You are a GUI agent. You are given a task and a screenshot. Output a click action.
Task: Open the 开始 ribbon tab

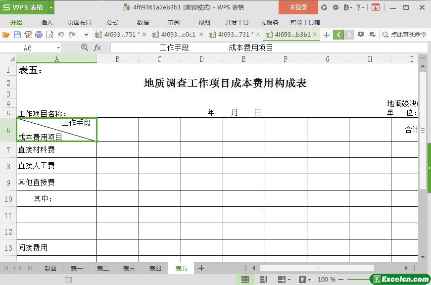click(16, 23)
